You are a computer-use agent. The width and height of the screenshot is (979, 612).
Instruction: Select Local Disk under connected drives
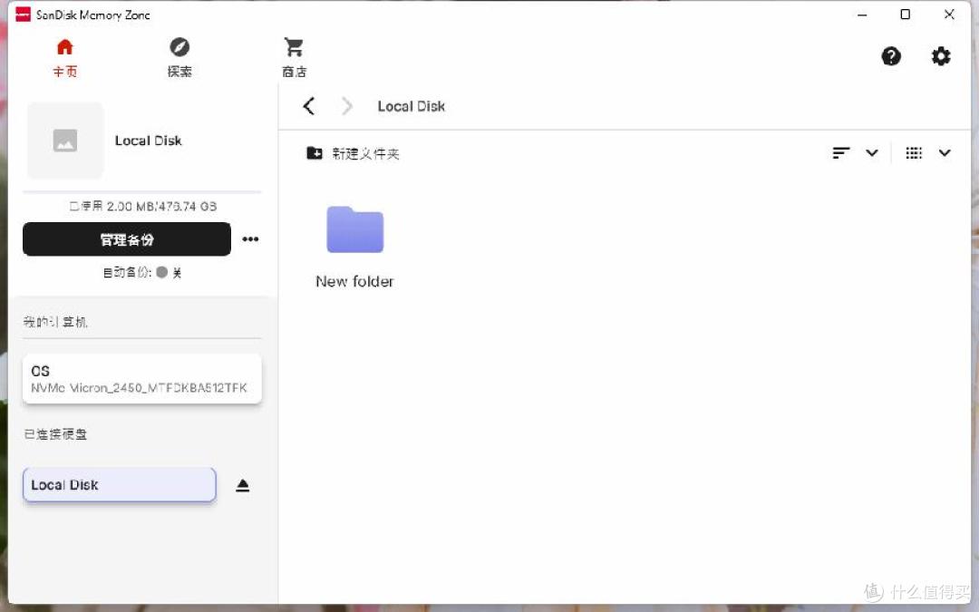click(120, 484)
